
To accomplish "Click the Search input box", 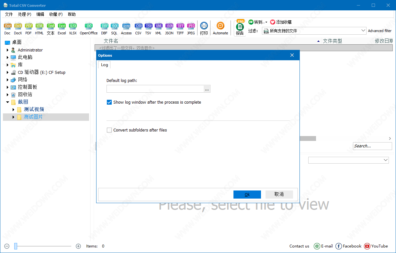I will click(372, 146).
